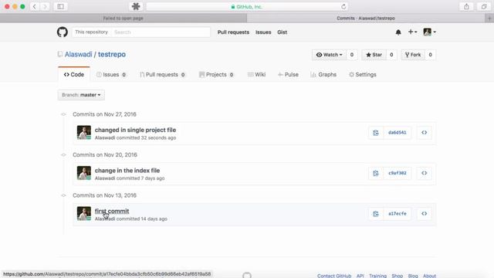Image resolution: width=494 pixels, height=278 pixels.
Task: Open the notifications bell
Action: pos(398,32)
